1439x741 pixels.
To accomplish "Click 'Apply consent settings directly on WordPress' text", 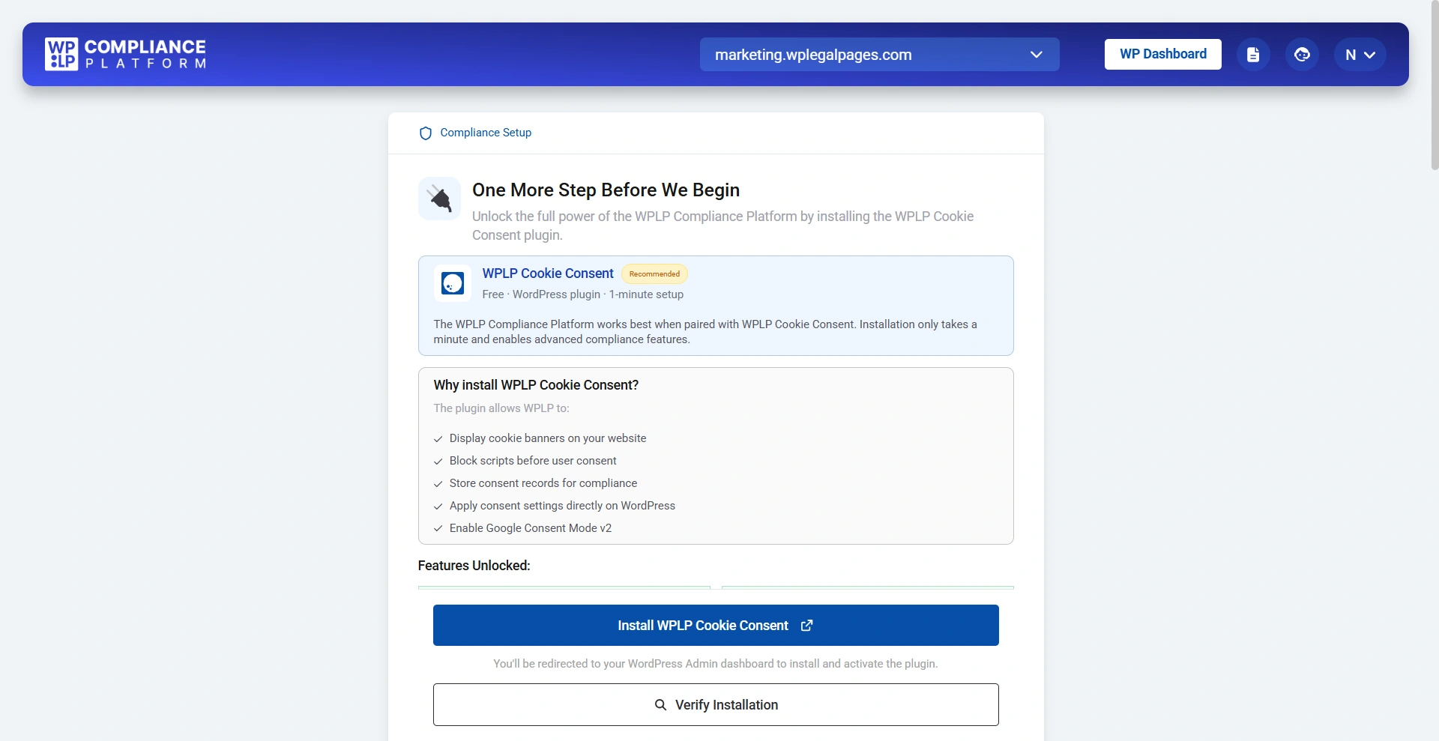I will click(562, 506).
